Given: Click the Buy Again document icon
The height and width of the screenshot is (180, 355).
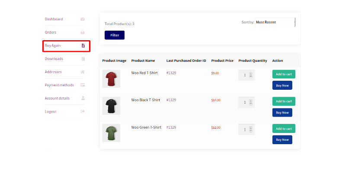Looking at the screenshot, I should 83,45.
